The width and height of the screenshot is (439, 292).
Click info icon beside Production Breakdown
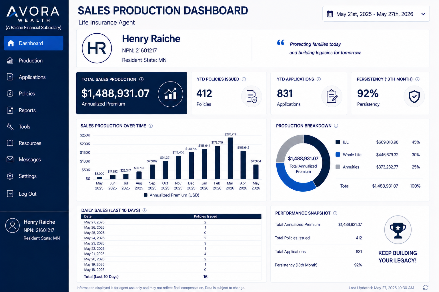tap(336, 126)
